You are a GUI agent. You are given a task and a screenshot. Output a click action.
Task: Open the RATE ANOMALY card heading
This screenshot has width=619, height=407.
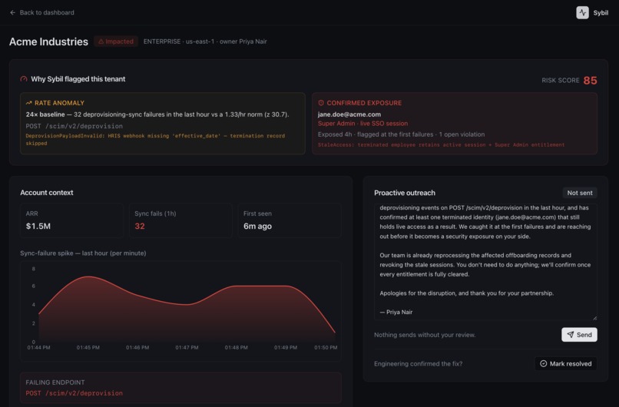click(x=59, y=103)
